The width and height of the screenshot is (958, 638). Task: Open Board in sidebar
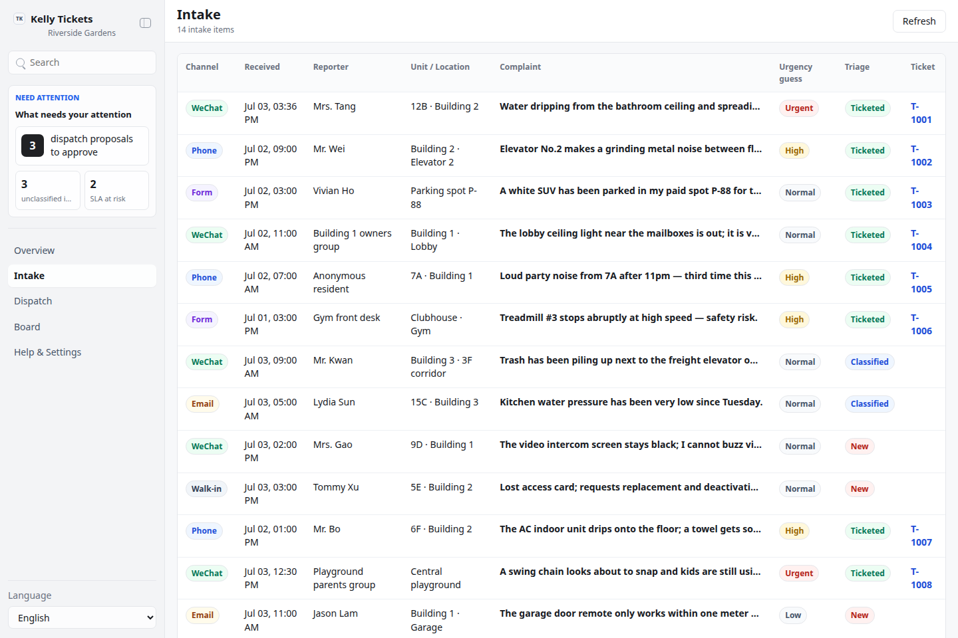pos(82,327)
